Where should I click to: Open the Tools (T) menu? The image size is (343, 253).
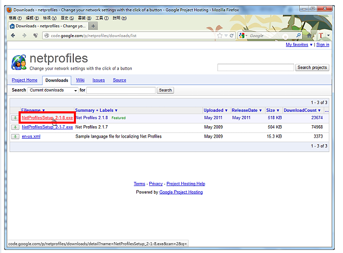click(x=102, y=18)
